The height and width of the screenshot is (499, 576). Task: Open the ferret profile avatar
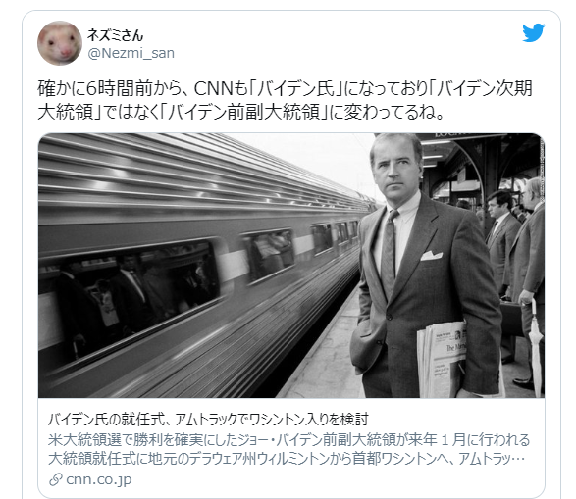(60, 43)
